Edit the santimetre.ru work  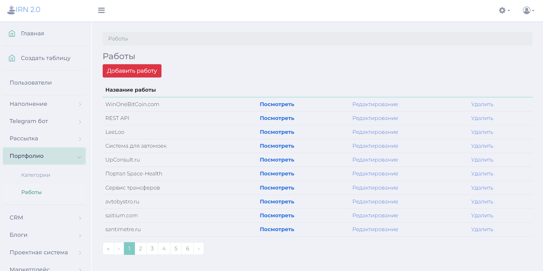point(375,229)
